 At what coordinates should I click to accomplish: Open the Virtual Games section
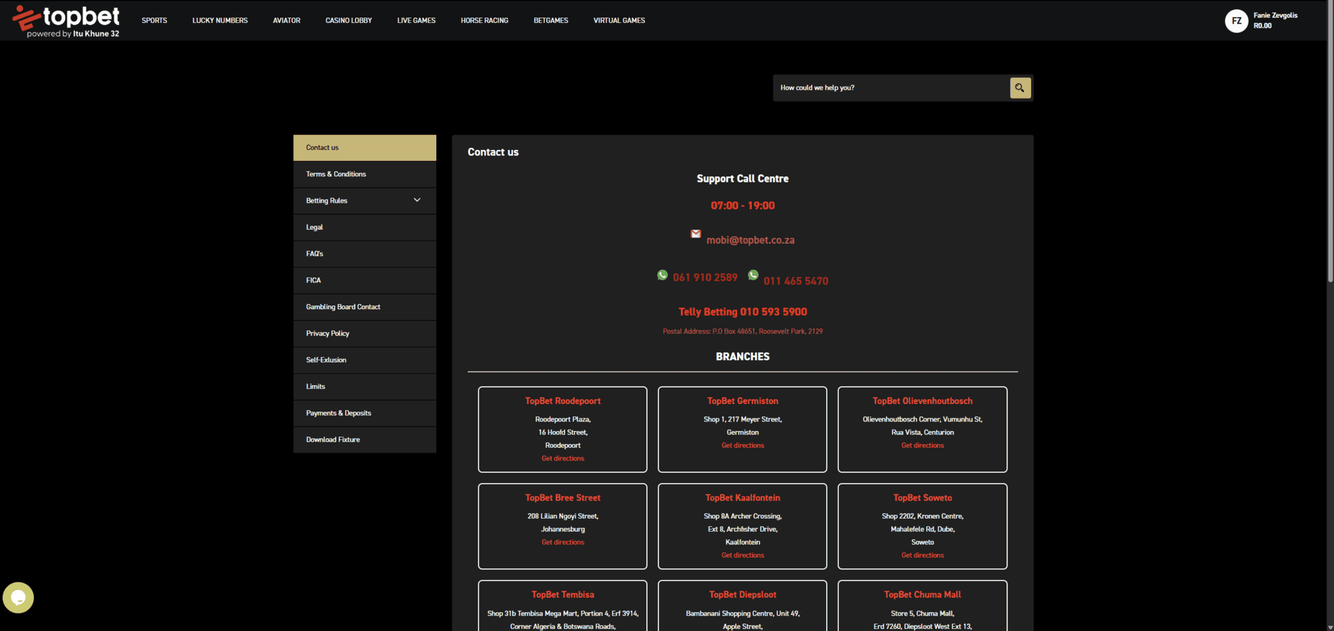click(x=619, y=21)
